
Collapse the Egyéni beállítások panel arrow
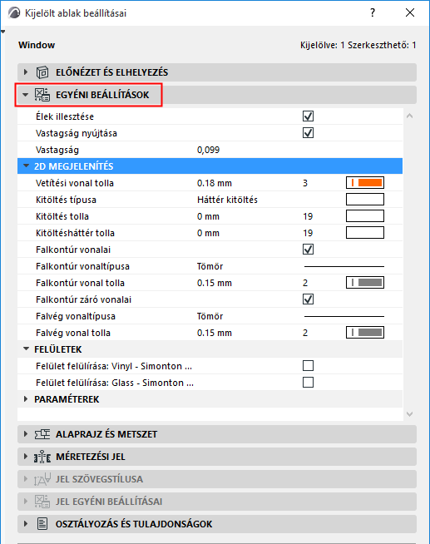tap(25, 95)
